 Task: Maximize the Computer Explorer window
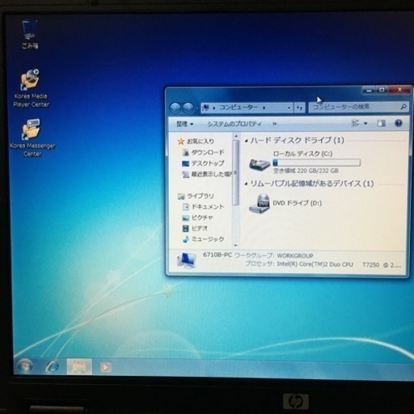[382, 90]
